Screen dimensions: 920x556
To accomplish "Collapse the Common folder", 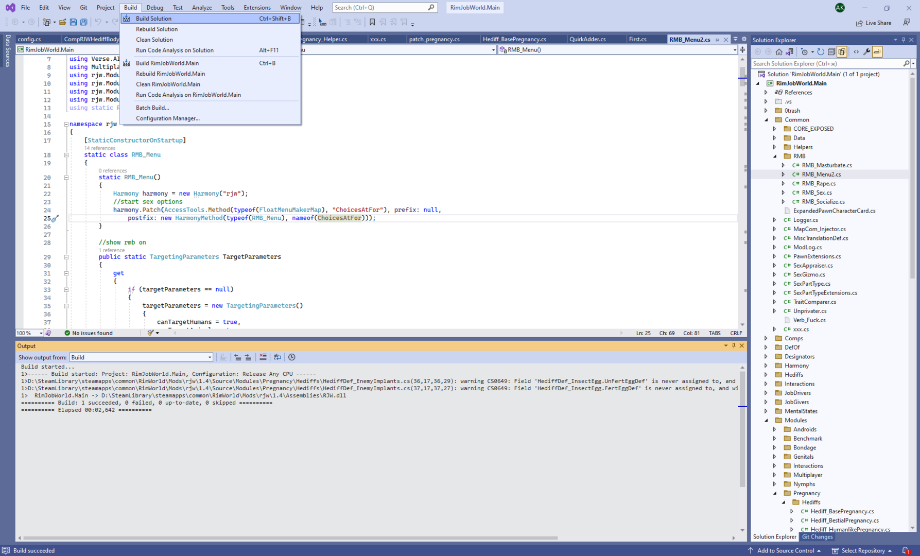I will click(766, 120).
